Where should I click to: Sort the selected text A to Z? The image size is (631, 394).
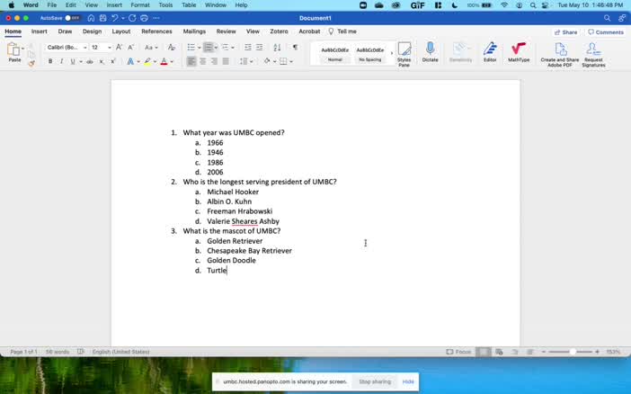click(277, 48)
